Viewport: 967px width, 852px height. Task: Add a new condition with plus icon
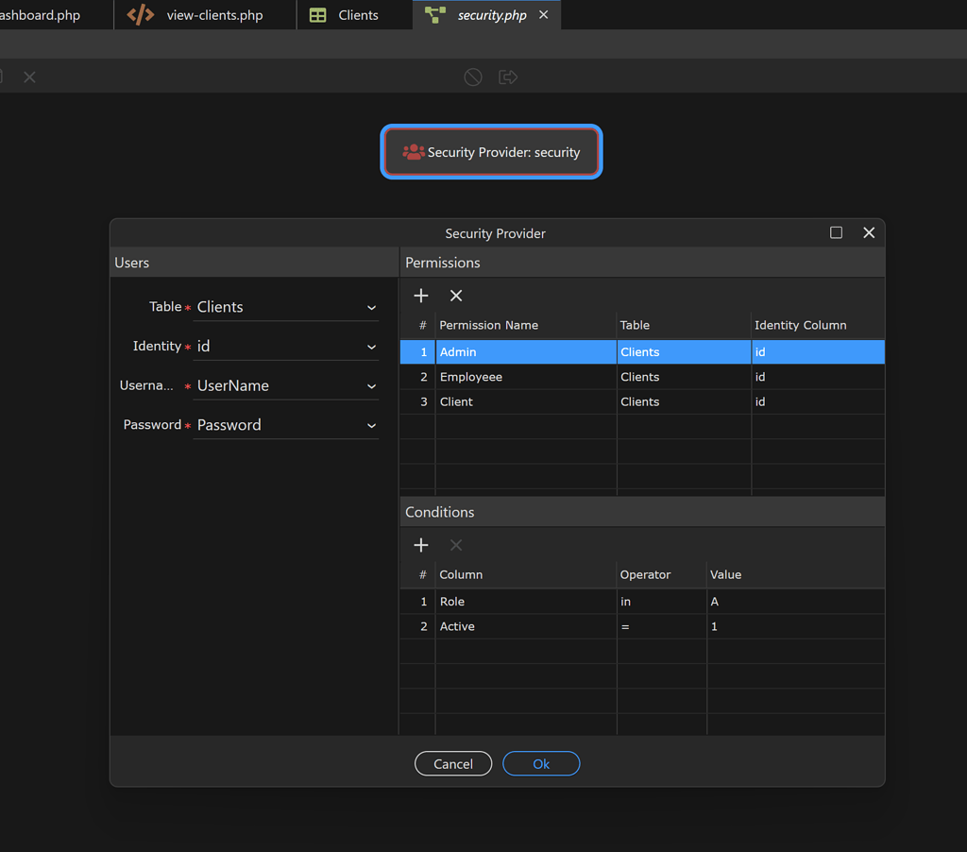pyautogui.click(x=421, y=545)
